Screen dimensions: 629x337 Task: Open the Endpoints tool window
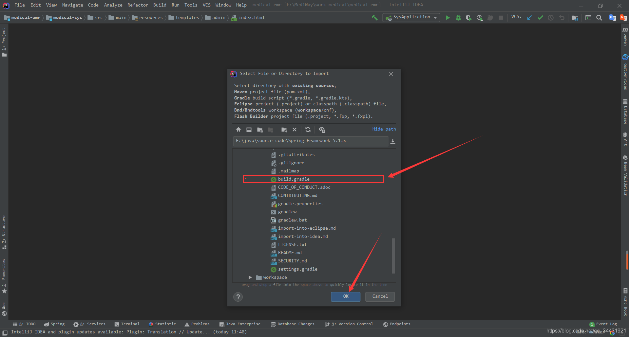tap(397, 324)
